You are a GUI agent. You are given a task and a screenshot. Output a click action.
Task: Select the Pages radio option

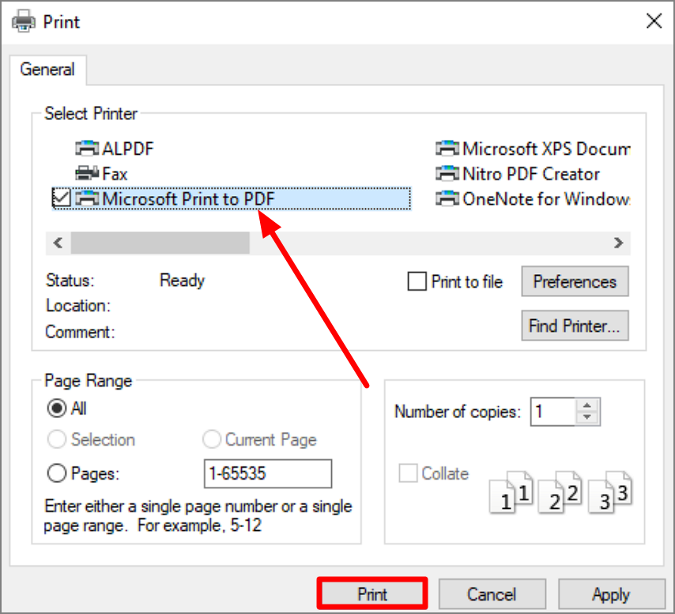pyautogui.click(x=57, y=473)
